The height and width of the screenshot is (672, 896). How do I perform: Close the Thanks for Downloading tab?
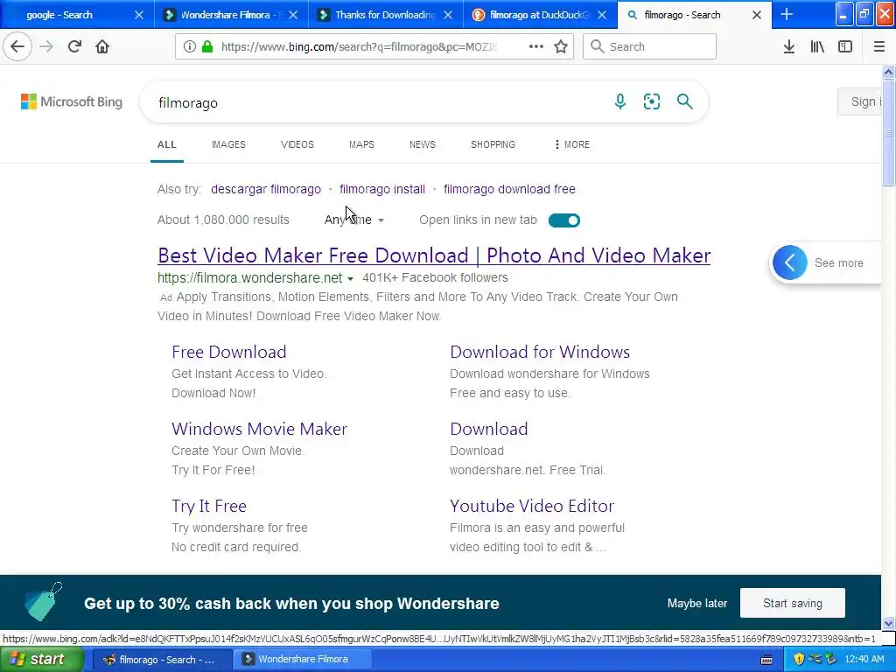tap(448, 15)
